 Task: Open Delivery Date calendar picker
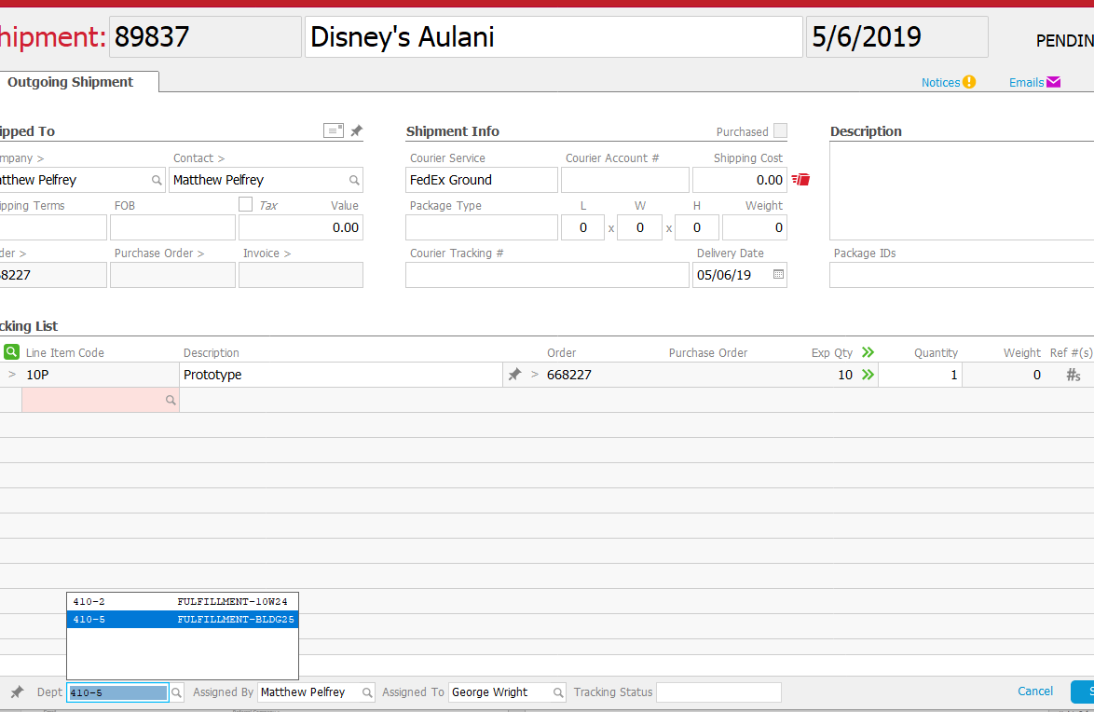779,274
